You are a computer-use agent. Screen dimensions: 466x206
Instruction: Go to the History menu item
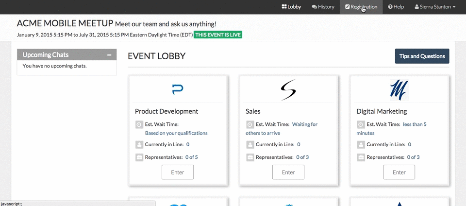pyautogui.click(x=323, y=7)
